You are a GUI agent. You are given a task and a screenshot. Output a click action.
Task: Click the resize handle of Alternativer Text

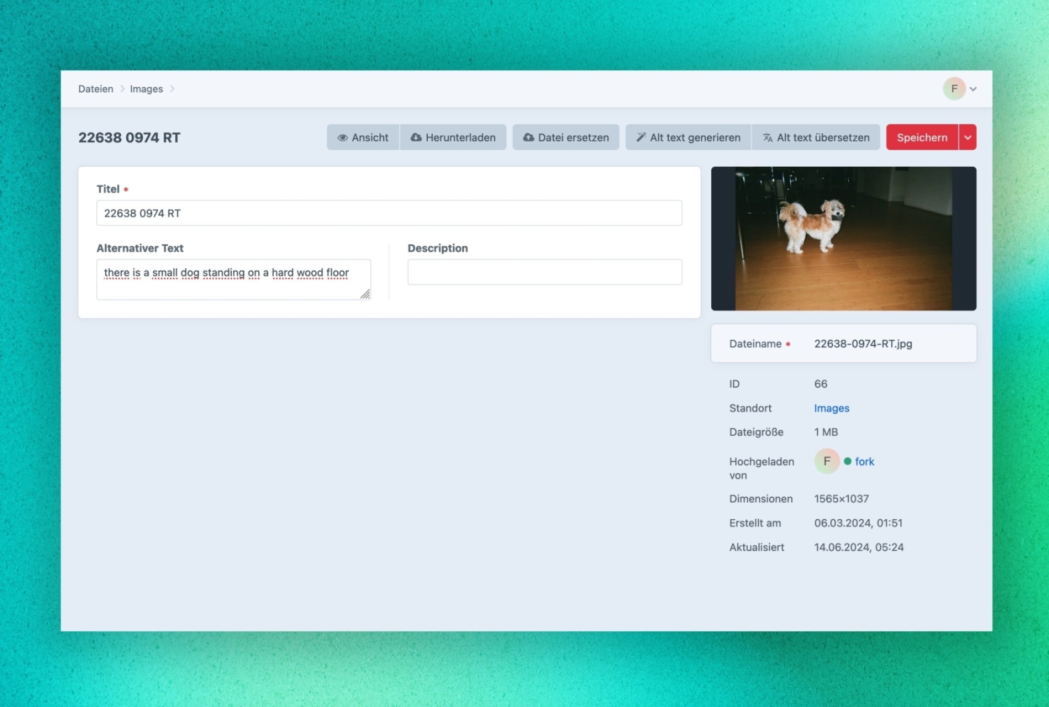pos(365,294)
